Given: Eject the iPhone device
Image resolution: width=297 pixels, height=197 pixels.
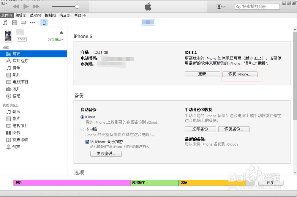Looking at the screenshot, I should [x=61, y=33].
